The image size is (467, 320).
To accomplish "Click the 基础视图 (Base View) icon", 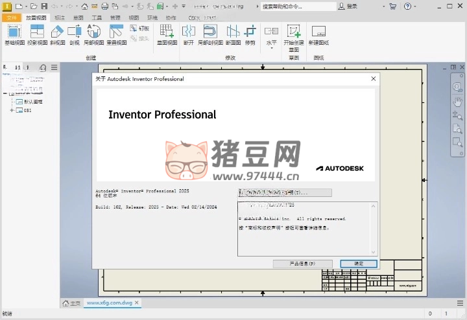I will pos(14,34).
